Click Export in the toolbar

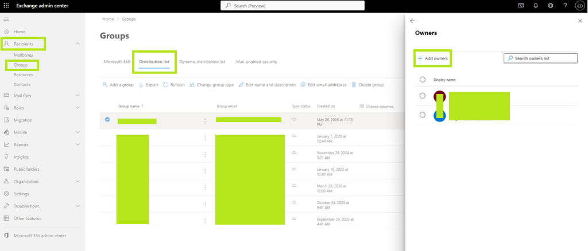click(149, 85)
